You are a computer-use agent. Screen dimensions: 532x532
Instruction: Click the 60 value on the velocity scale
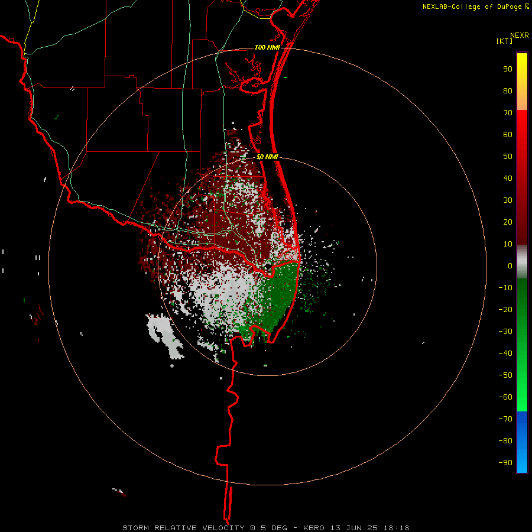coord(508,135)
